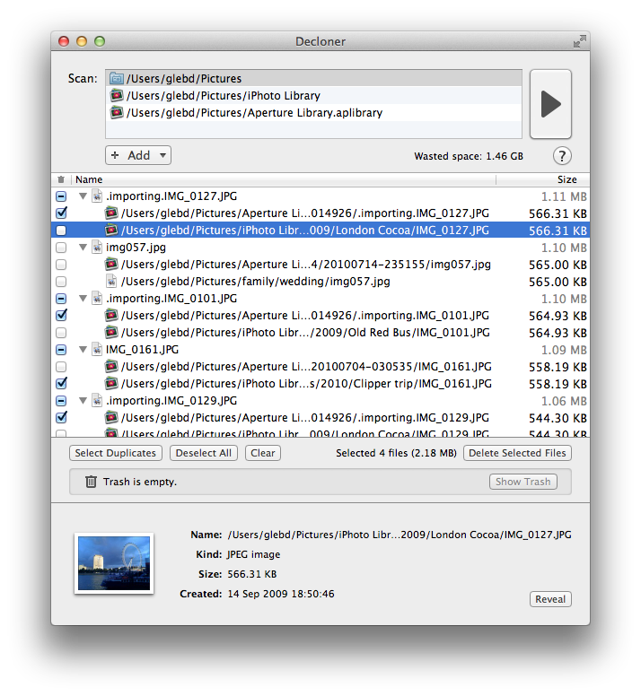Select the Old Red Bus/IMG_0101.JPG file row
Screen dimensions: 641x696
click(320, 333)
